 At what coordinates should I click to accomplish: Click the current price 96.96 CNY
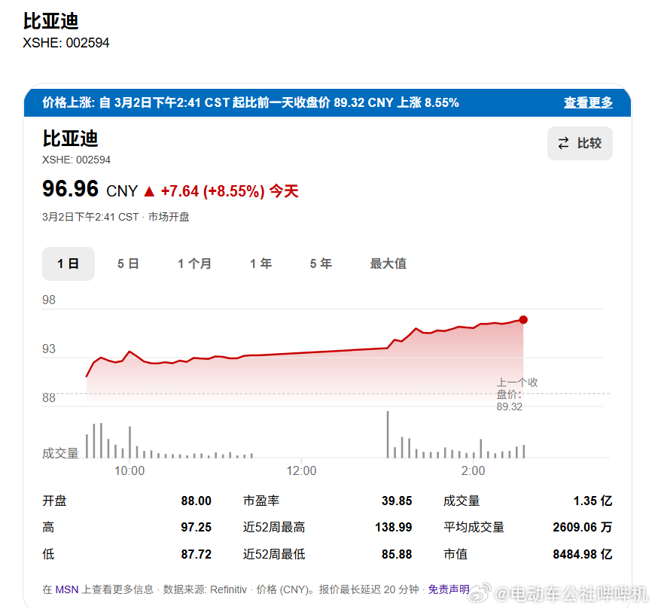90,190
